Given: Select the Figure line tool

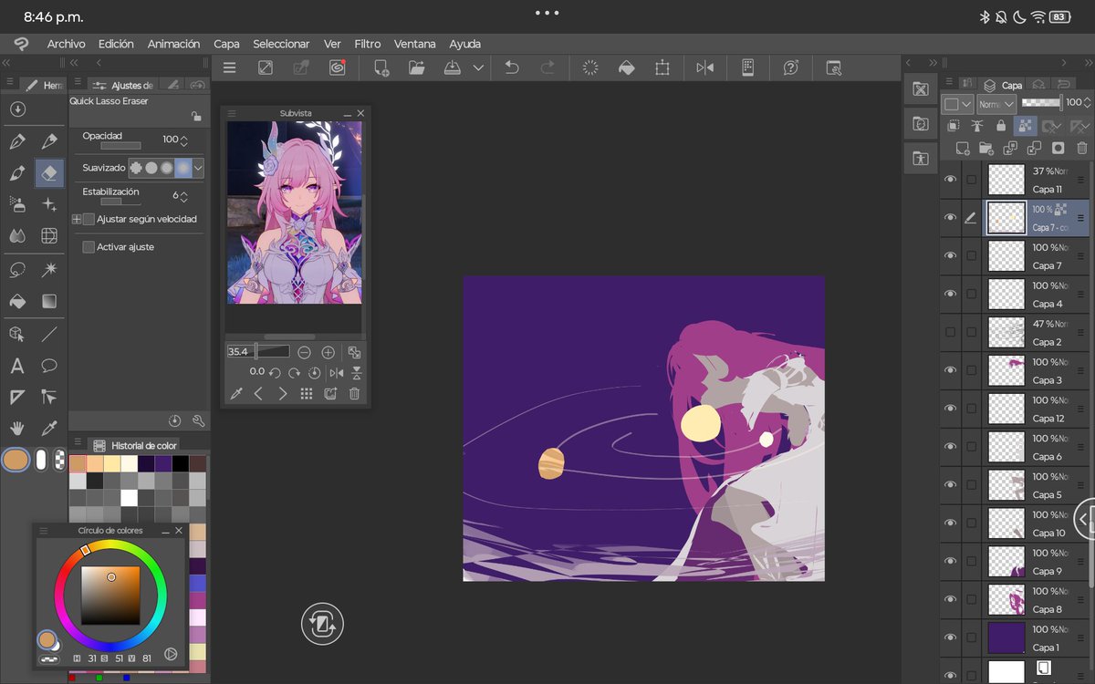Looking at the screenshot, I should point(49,334).
